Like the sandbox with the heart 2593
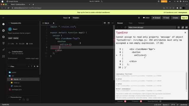The image size is (189, 106). (146, 18)
